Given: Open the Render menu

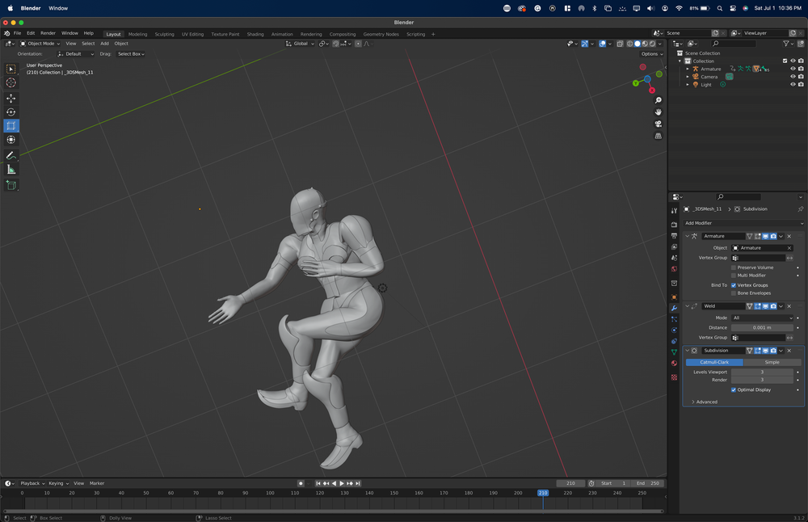Looking at the screenshot, I should 48,33.
